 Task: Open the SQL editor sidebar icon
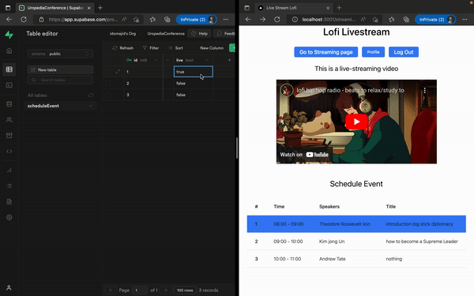click(9, 85)
